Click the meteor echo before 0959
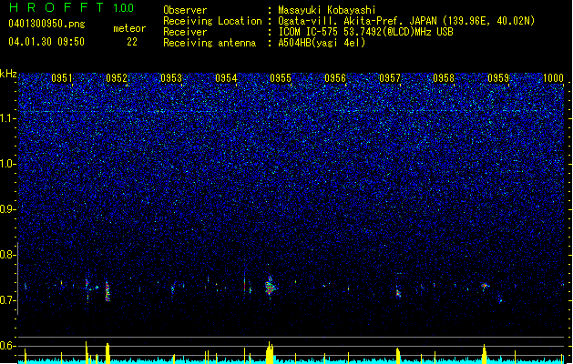Image resolution: width=573 pixels, height=364 pixels. 485,286
